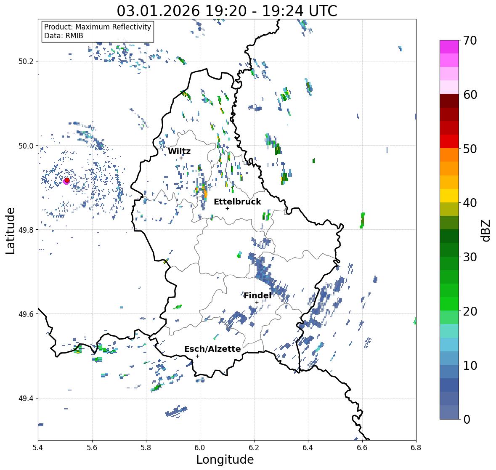Click the plus marker below Findel
Image resolution: width=496 pixels, height=470 pixels.
257,303
